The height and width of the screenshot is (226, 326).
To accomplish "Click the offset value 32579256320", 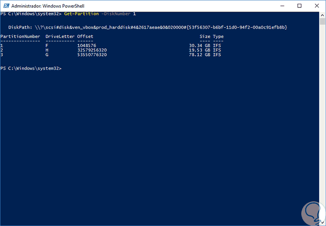I will point(92,50).
